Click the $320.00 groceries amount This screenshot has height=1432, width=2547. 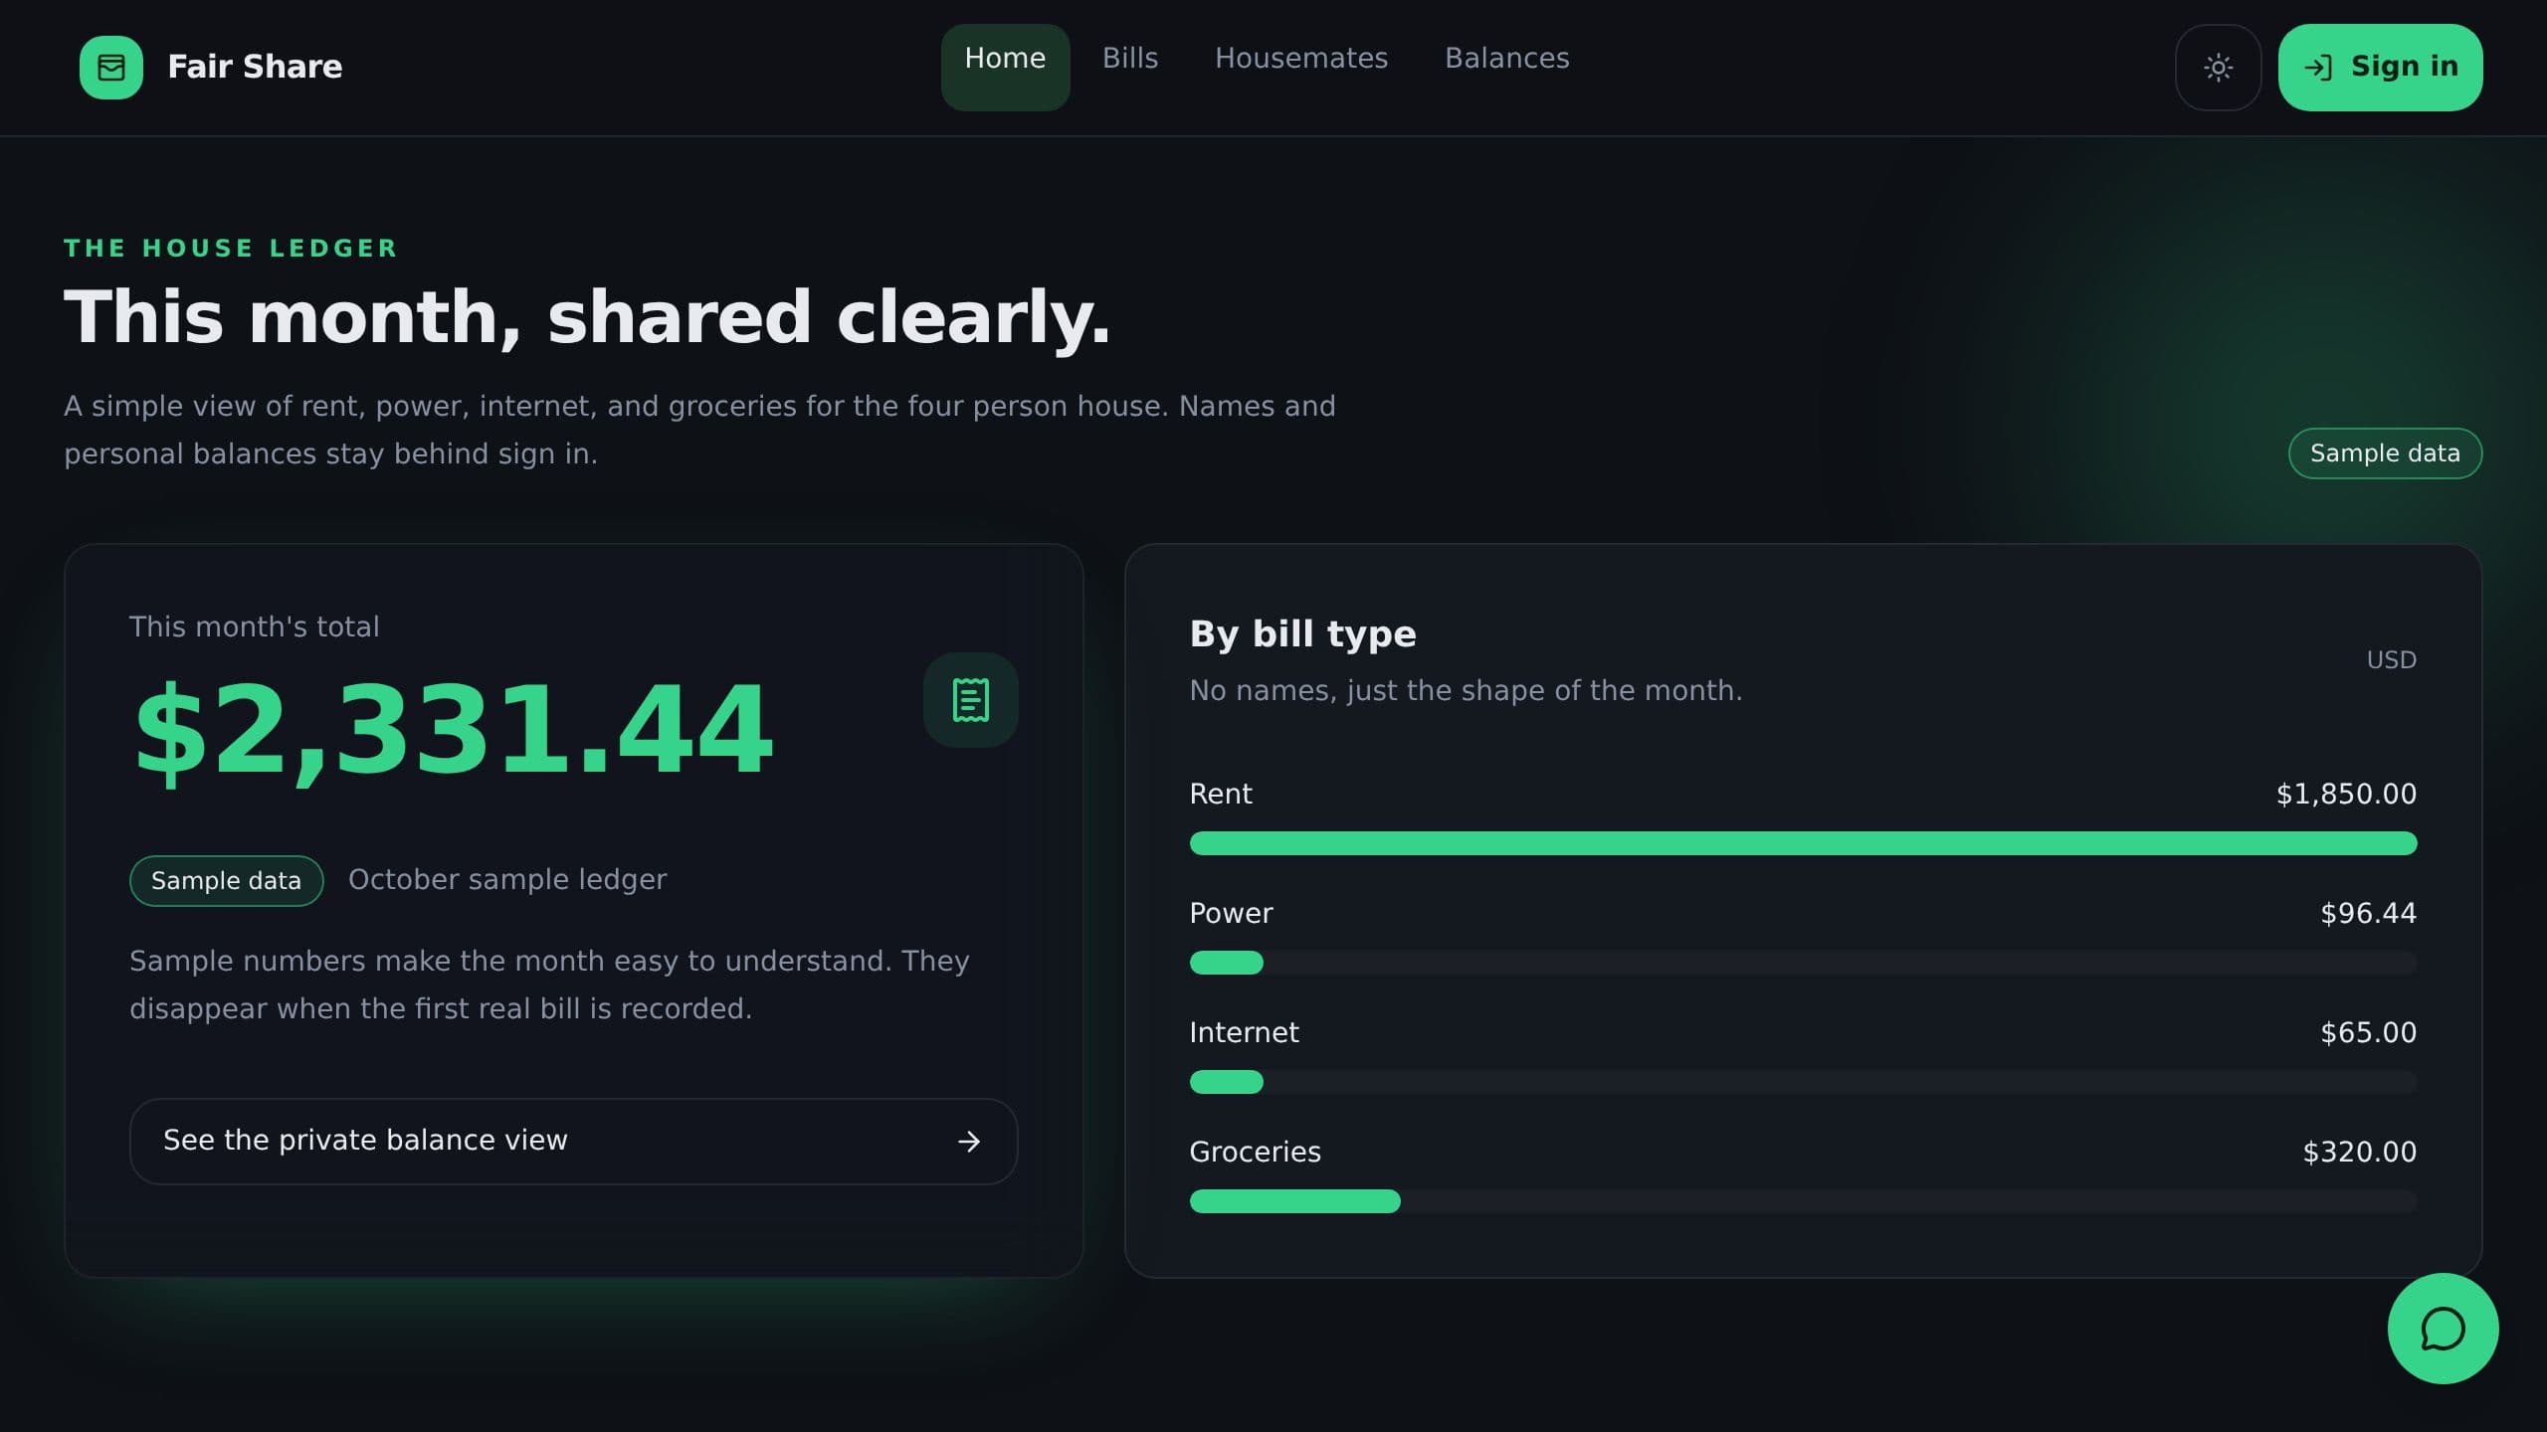tap(2359, 1152)
